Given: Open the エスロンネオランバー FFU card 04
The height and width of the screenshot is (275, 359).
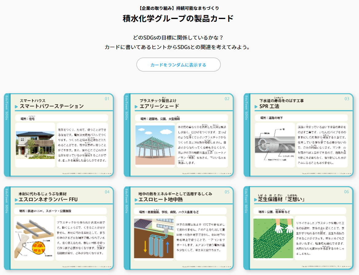Looking at the screenshot, I should (59, 228).
